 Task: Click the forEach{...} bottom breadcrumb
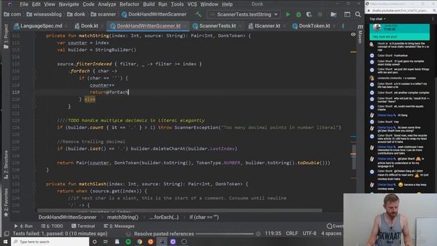[x=164, y=217]
